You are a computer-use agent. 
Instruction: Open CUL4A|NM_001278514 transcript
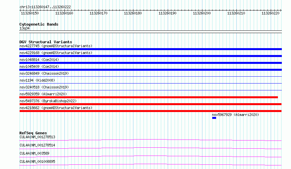[x=37, y=145]
